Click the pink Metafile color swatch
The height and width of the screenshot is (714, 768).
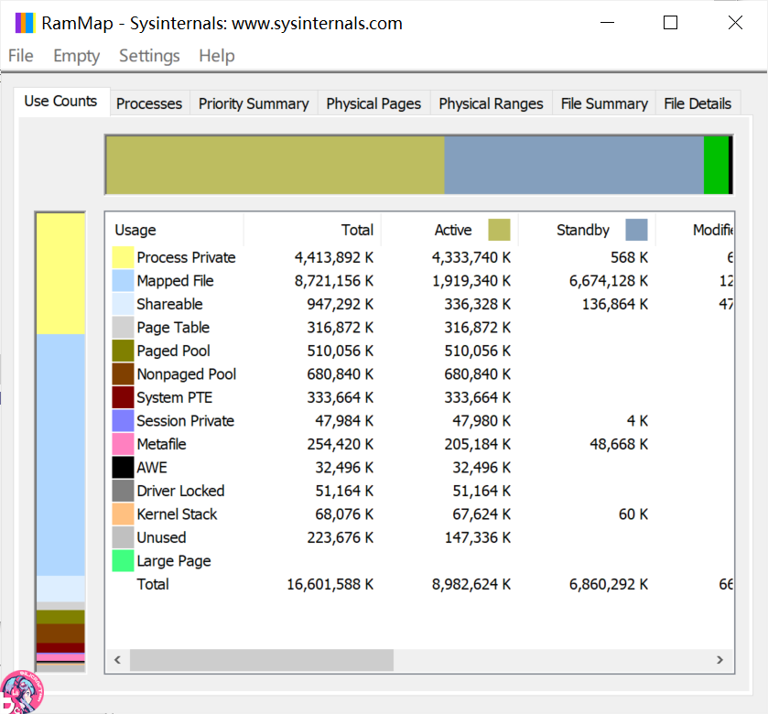click(123, 444)
